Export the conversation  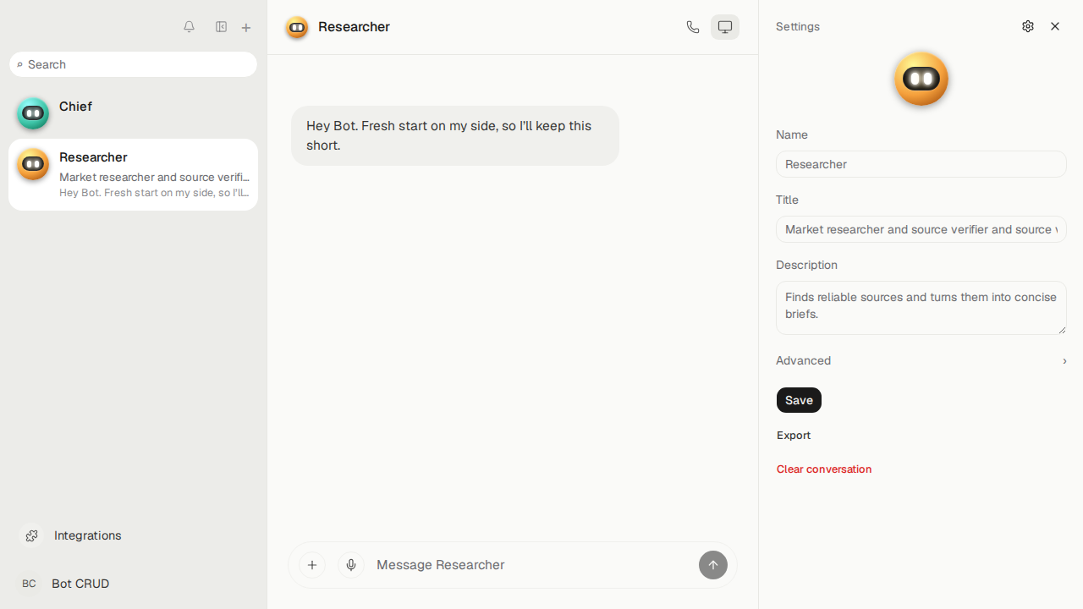pyautogui.click(x=794, y=436)
